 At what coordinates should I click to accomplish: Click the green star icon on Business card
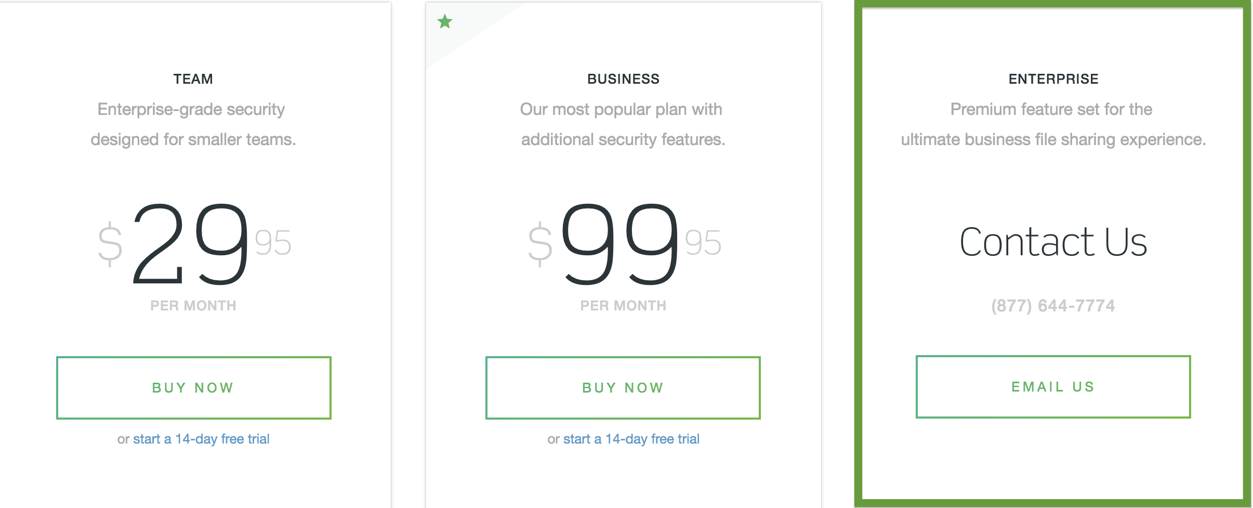click(445, 22)
